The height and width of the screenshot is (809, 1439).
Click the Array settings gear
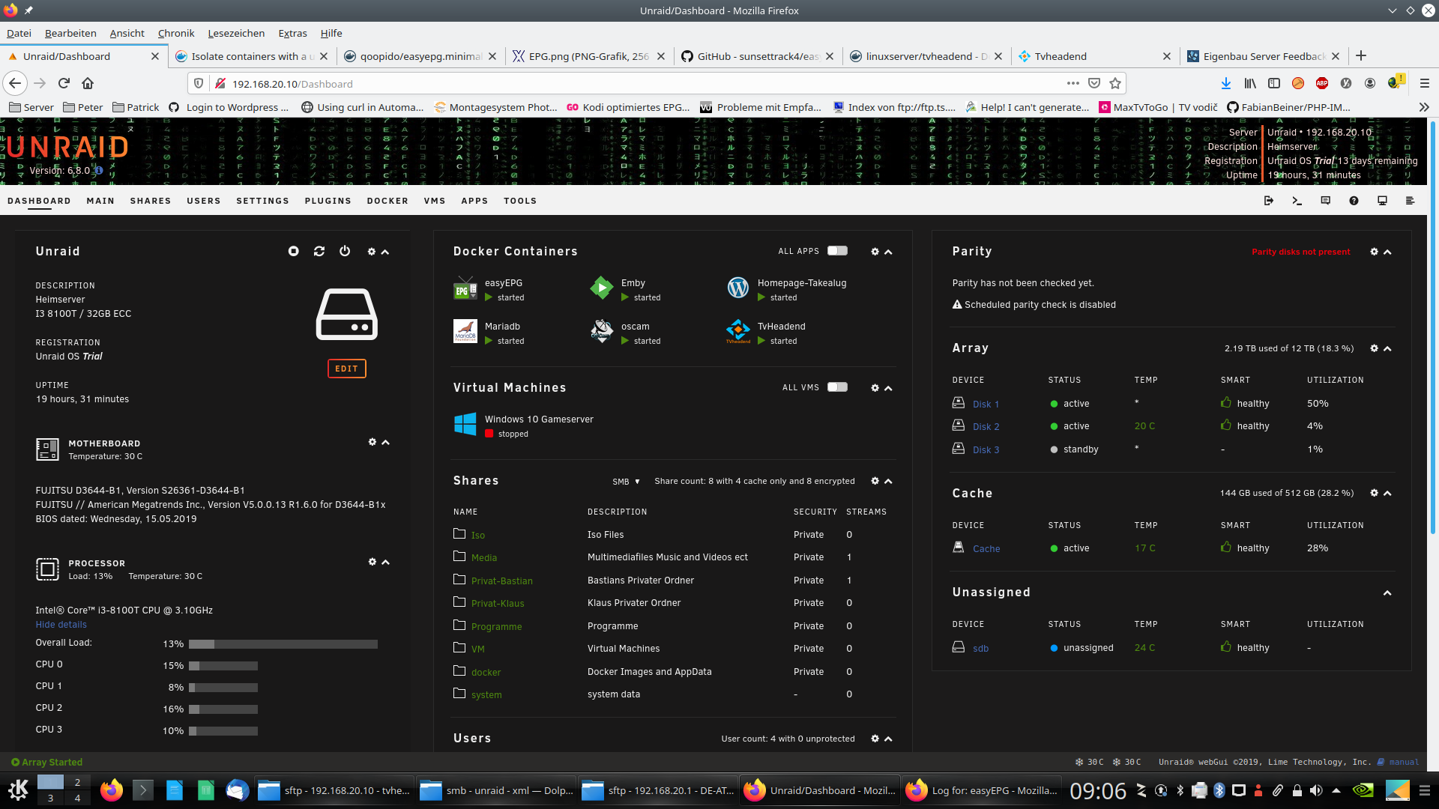coord(1374,348)
